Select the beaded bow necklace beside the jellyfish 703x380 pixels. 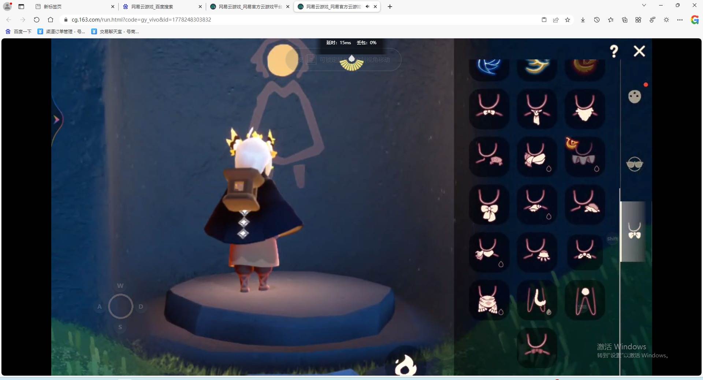[x=585, y=252]
